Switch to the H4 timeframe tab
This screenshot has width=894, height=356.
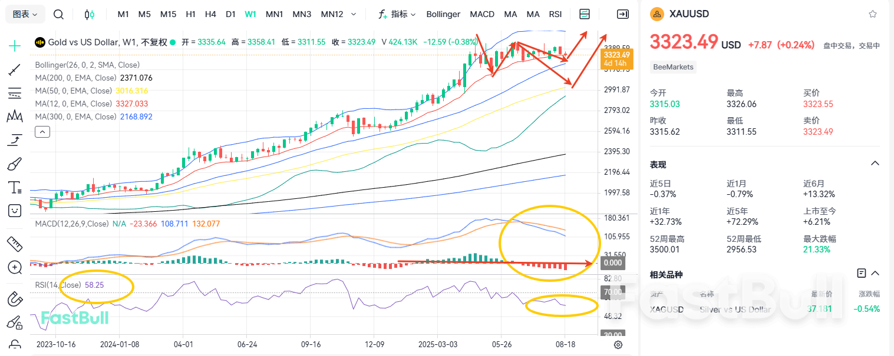[210, 14]
